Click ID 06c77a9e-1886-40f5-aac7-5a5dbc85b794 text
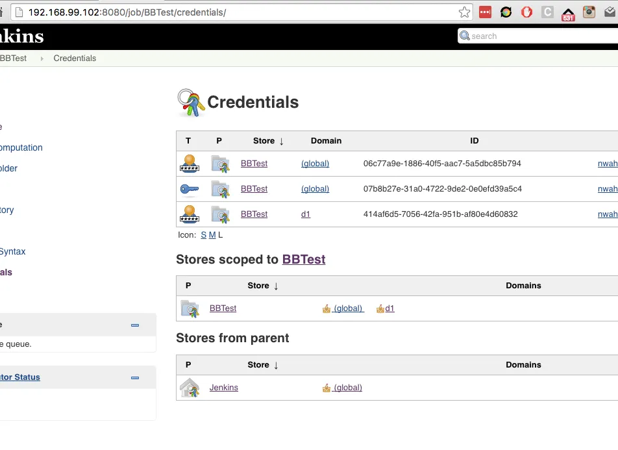The height and width of the screenshot is (450, 618). 442,163
